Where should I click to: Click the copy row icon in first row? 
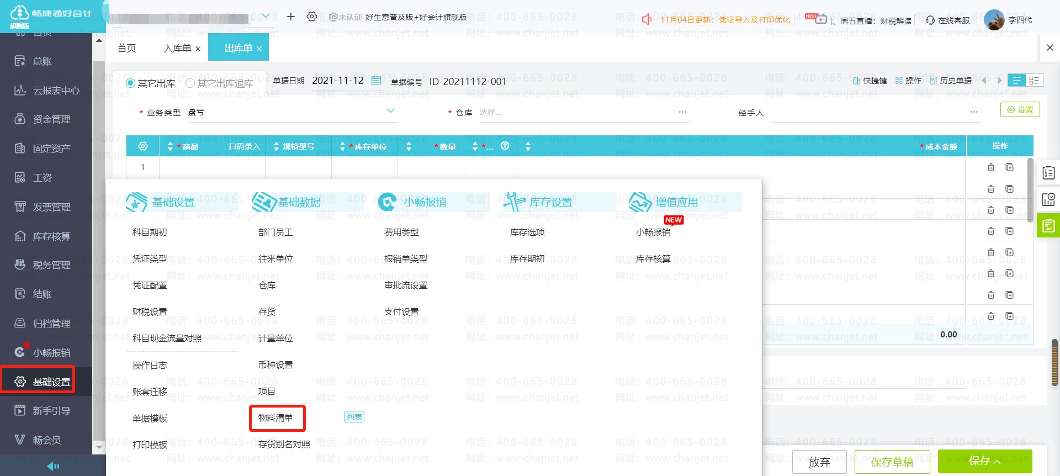point(1009,167)
